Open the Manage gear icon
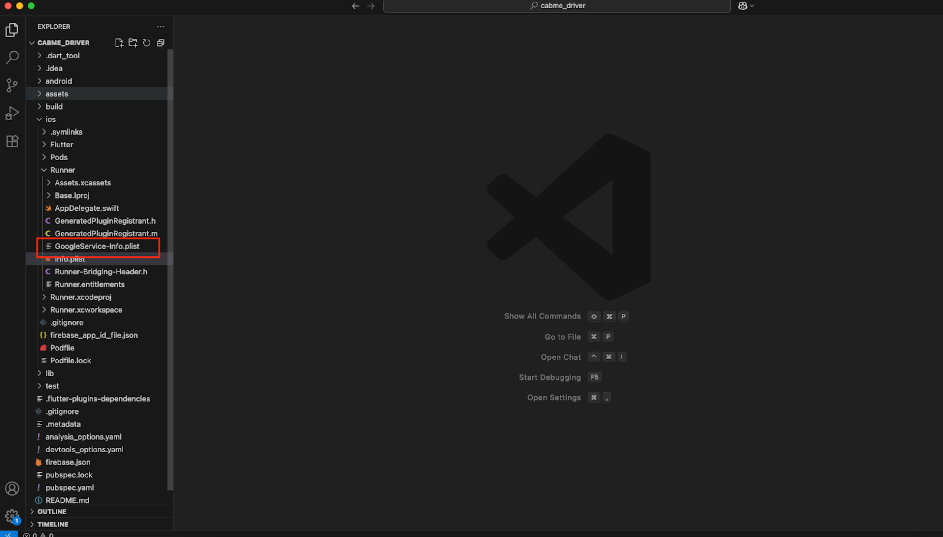 pyautogui.click(x=12, y=516)
